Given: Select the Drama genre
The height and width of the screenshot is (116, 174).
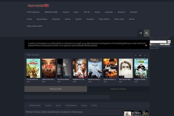Looking at the screenshot, I should 68,19.
